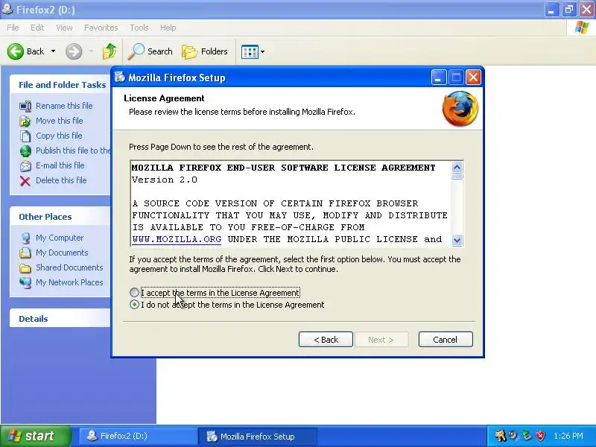Switch to the Firefox2 (D:) taskbar button
Screen dimensions: 596x447
(x=138, y=436)
